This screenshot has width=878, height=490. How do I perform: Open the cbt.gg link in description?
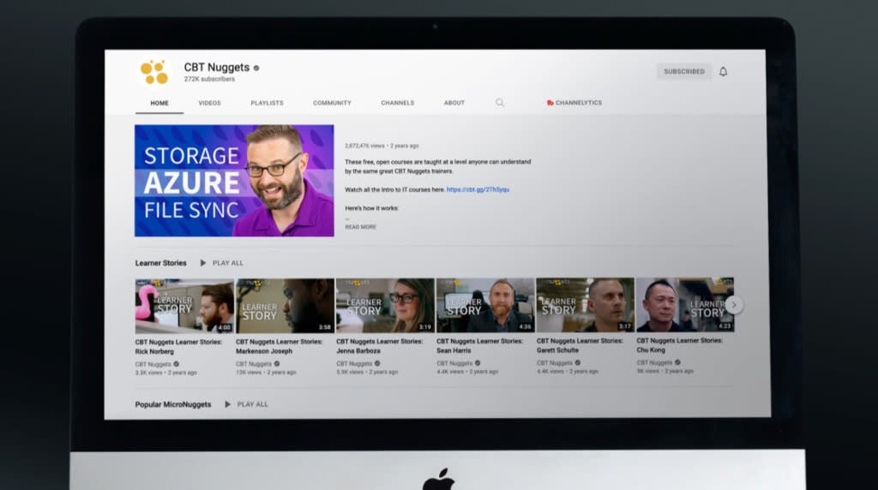[x=478, y=189]
